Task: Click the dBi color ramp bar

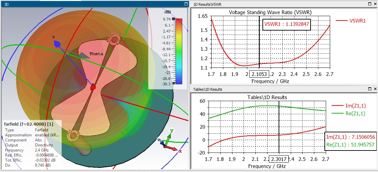Action: [x=179, y=51]
